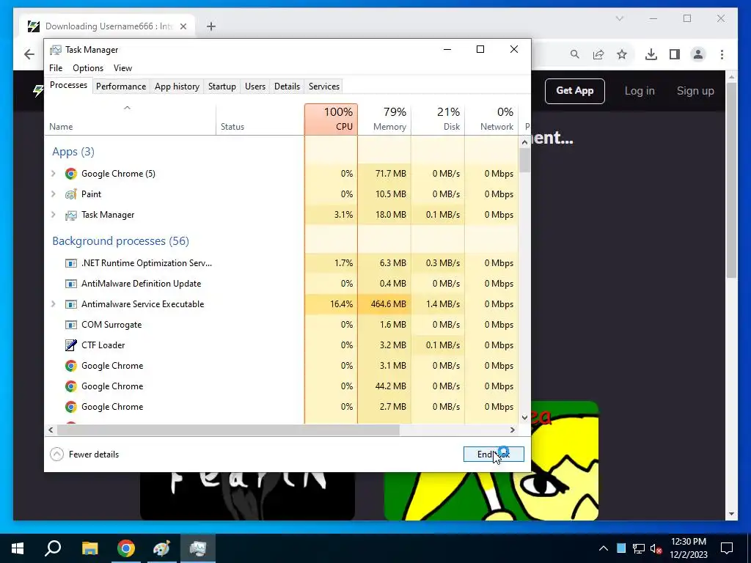Click the Antimalware Service Executable icon

pyautogui.click(x=71, y=304)
